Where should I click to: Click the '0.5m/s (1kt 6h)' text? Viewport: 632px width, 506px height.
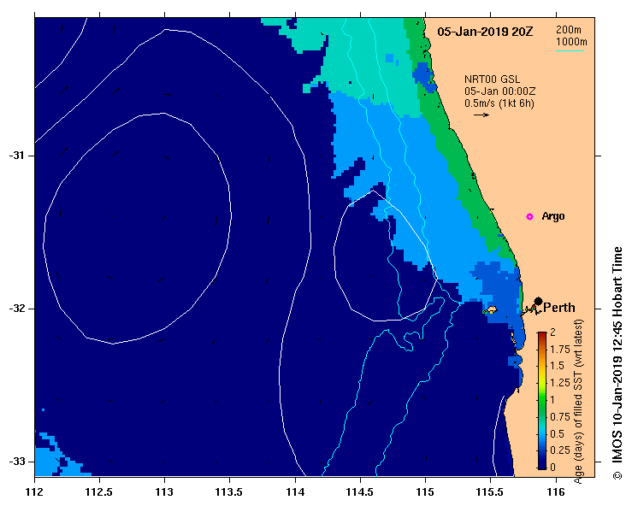[x=499, y=103]
